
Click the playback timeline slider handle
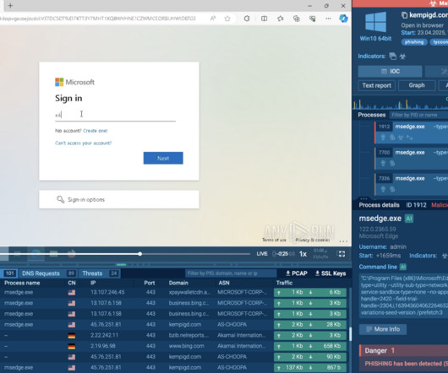[140, 254]
